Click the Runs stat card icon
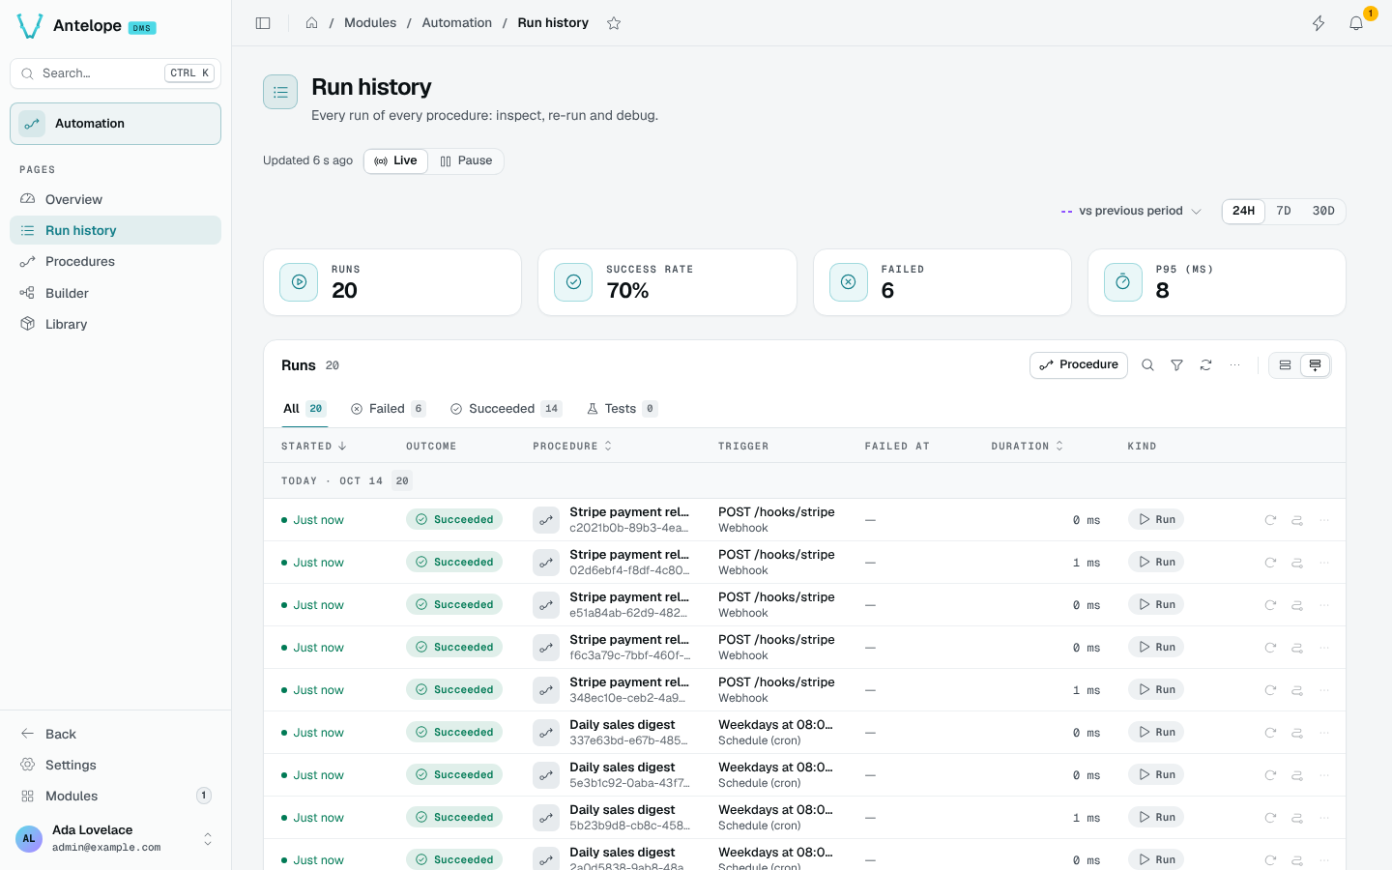The image size is (1392, 870). point(299,282)
